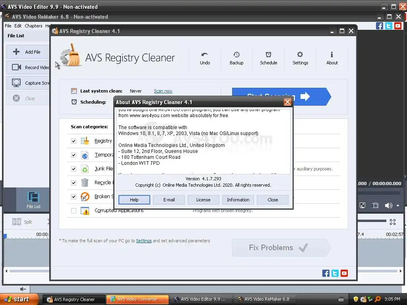Screen dimensions: 407x305
Task: Open YouTube icon in Registry Cleaner footer
Action: point(344,273)
